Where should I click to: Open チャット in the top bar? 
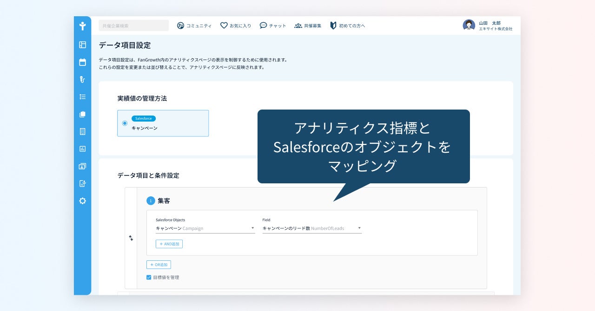click(x=272, y=26)
